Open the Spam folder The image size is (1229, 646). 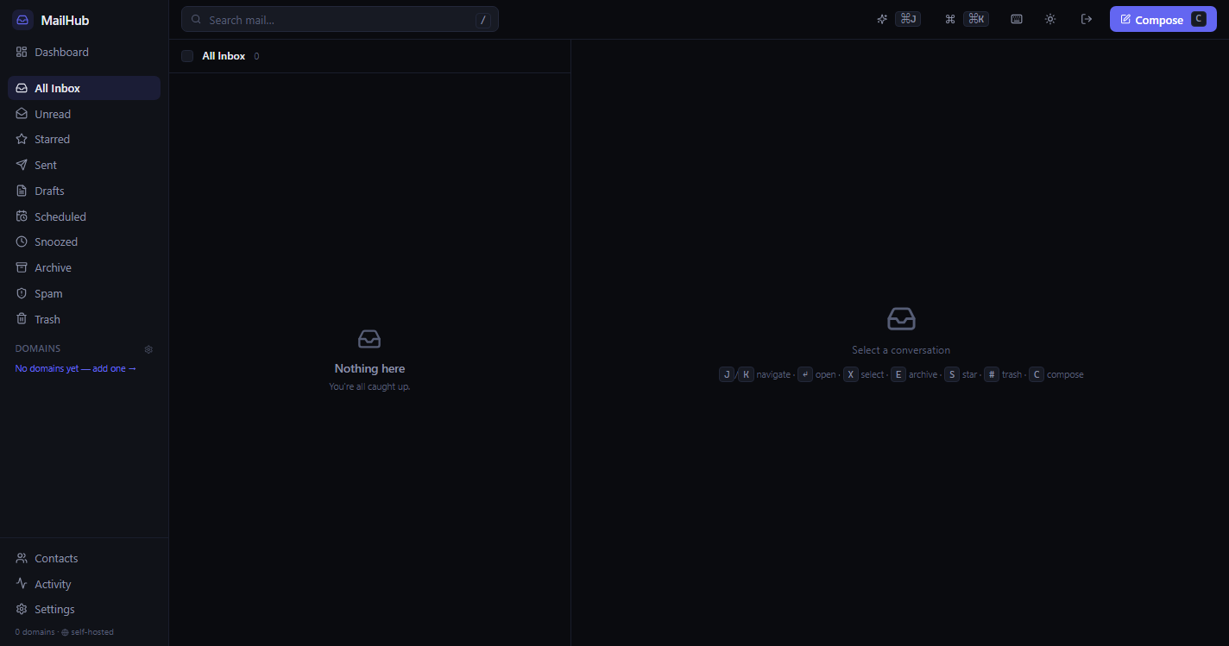pyautogui.click(x=84, y=293)
